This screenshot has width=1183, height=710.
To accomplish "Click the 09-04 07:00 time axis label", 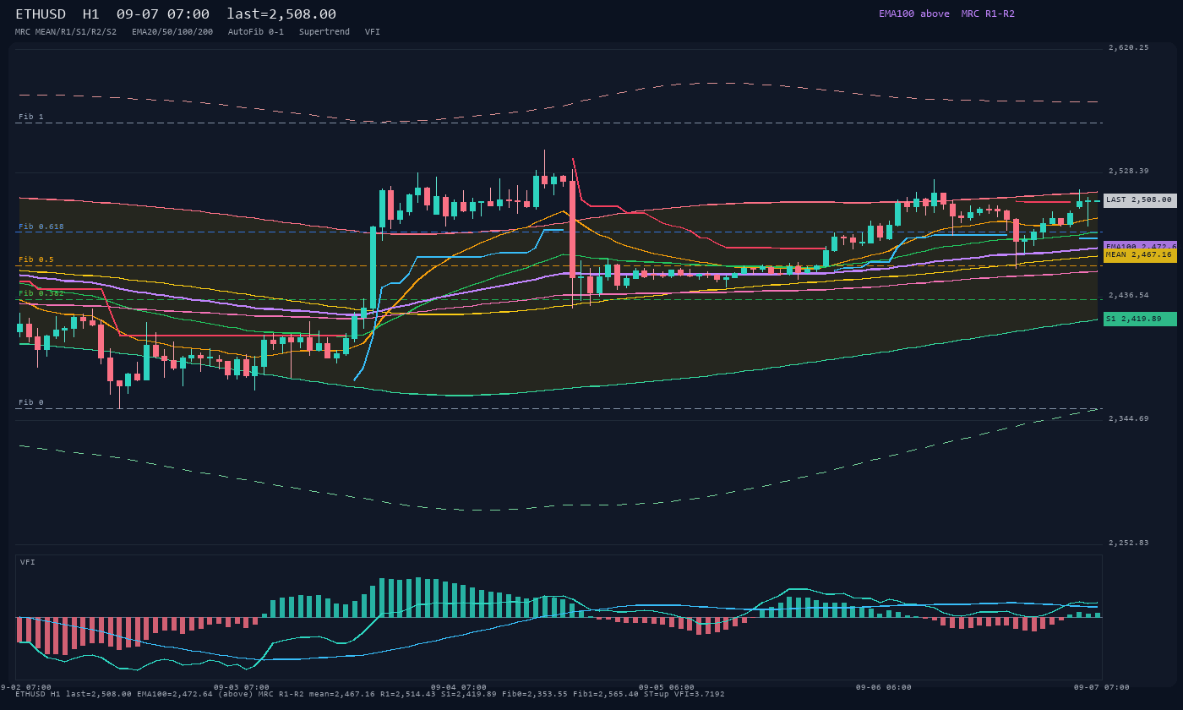I will click(x=459, y=687).
